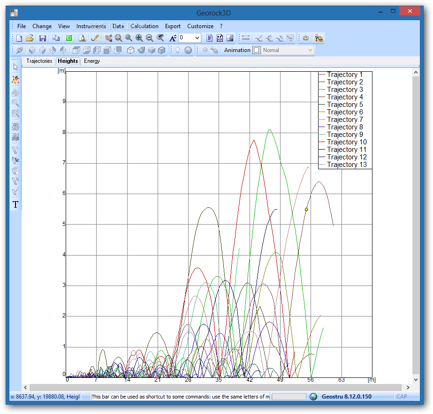This screenshot has width=433, height=414.
Task: Save the project with the floppy disk icon
Action: click(x=43, y=38)
